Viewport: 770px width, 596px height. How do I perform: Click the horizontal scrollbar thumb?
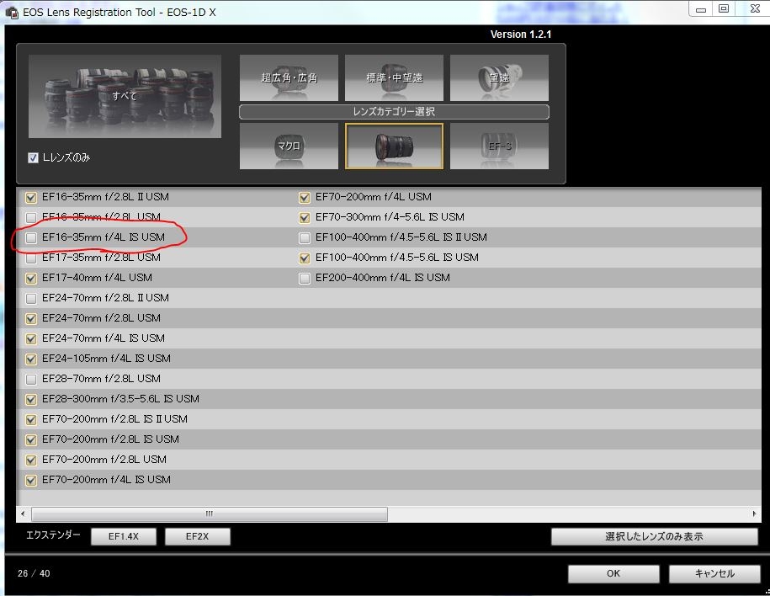pyautogui.click(x=210, y=514)
